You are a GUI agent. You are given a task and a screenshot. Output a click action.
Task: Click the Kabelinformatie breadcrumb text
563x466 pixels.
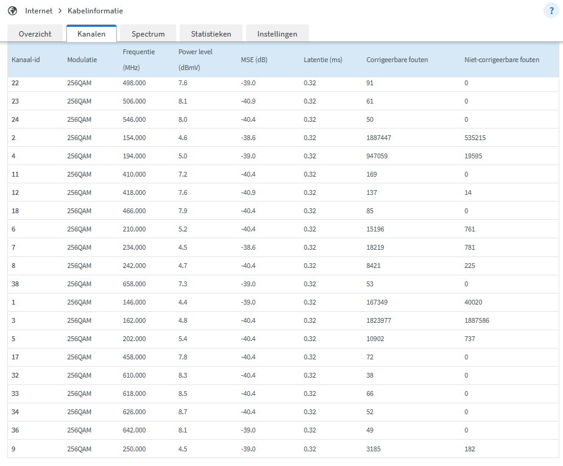click(95, 11)
